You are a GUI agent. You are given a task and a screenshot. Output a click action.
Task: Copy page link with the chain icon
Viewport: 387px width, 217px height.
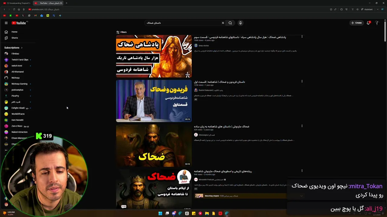point(335,9)
